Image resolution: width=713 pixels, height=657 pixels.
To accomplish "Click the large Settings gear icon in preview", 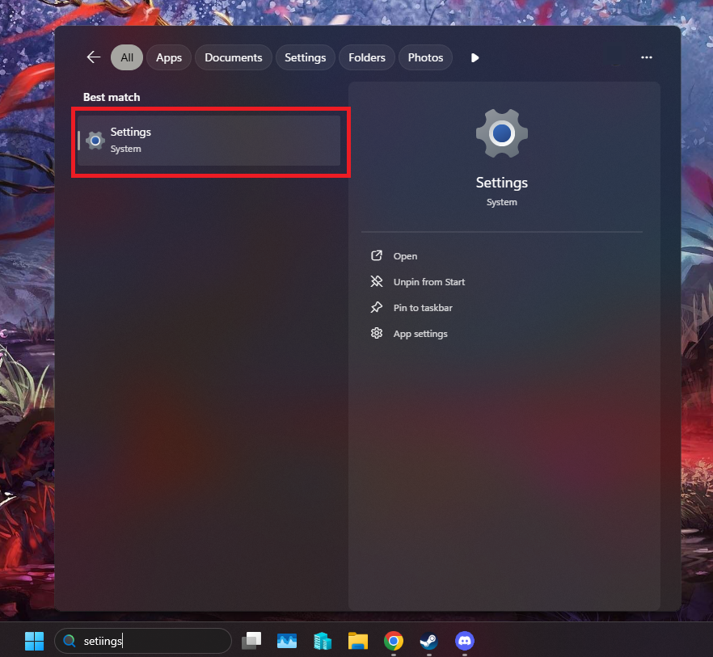I will coord(501,133).
